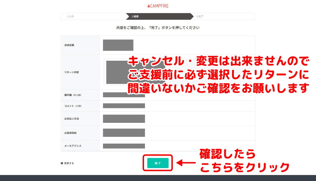
Task: Select step 2 確認 in progress bar
Action: click(135, 17)
